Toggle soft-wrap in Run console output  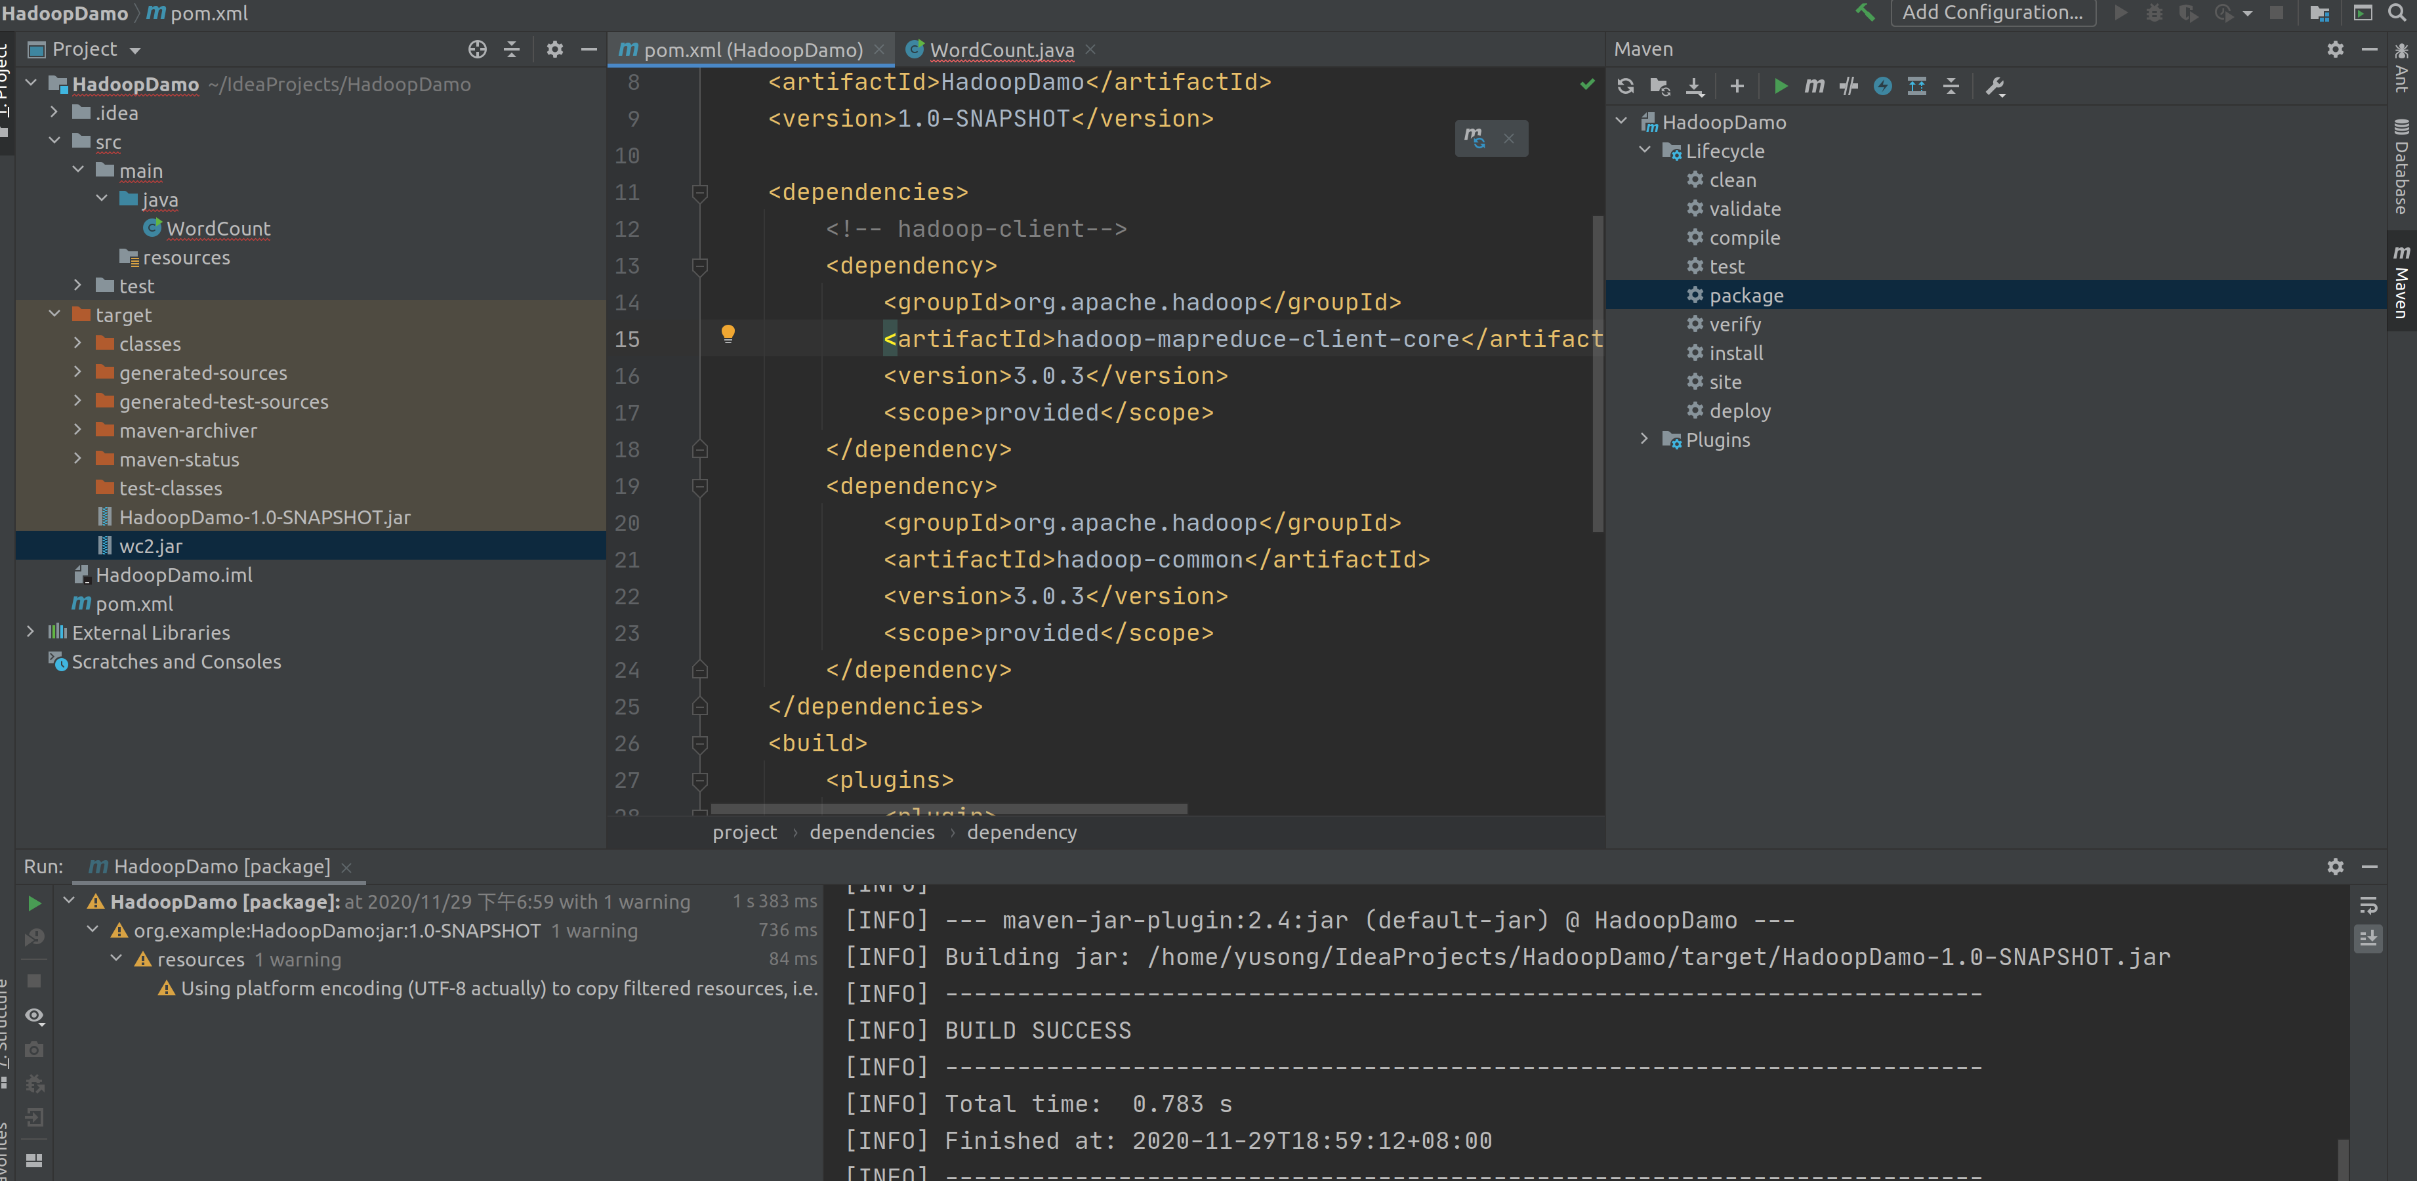2368,905
